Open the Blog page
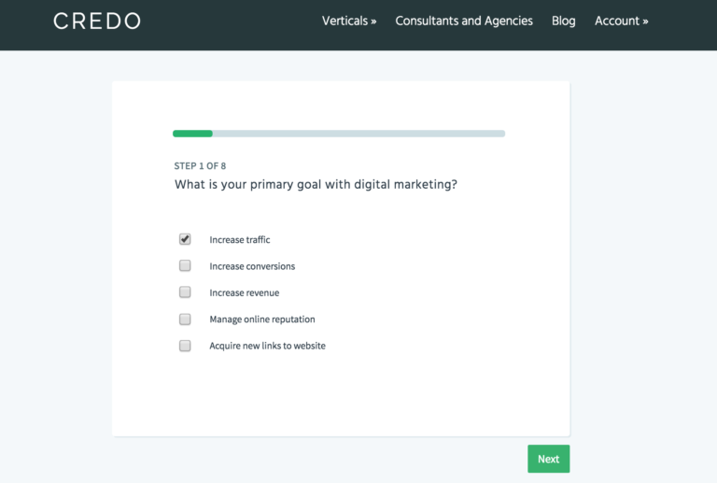 (x=563, y=21)
